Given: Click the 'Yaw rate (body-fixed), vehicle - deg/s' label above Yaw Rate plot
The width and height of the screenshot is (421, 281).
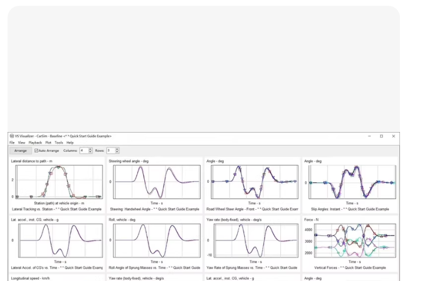Looking at the screenshot, I should click(234, 220).
